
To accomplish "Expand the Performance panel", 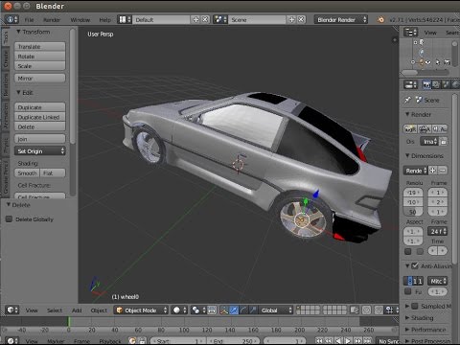I will (407, 330).
